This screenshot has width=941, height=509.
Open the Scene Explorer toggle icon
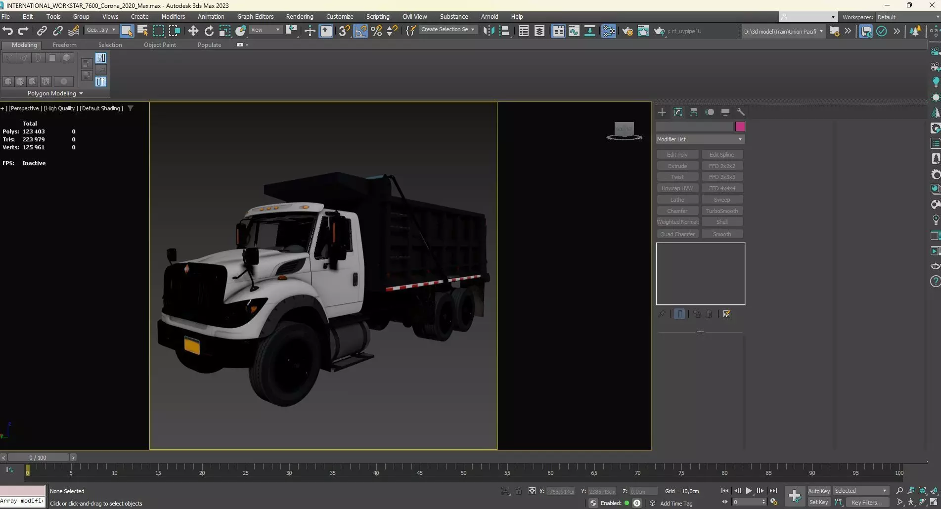(524, 31)
